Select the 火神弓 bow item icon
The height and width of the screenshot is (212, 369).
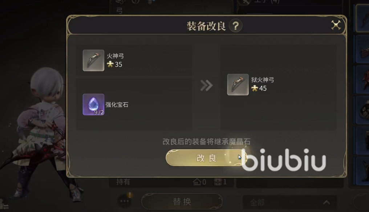click(x=93, y=60)
